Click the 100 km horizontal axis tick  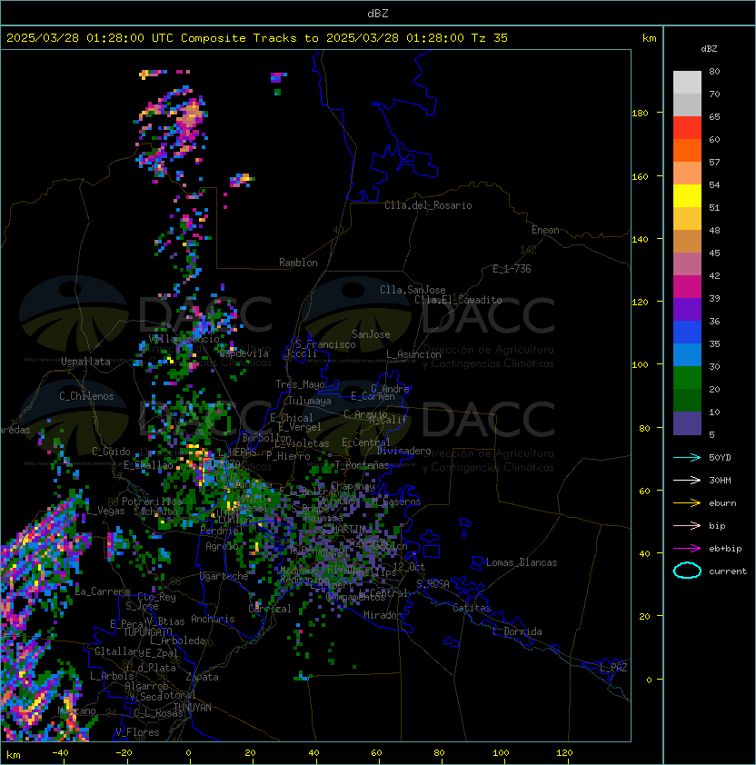click(x=501, y=753)
